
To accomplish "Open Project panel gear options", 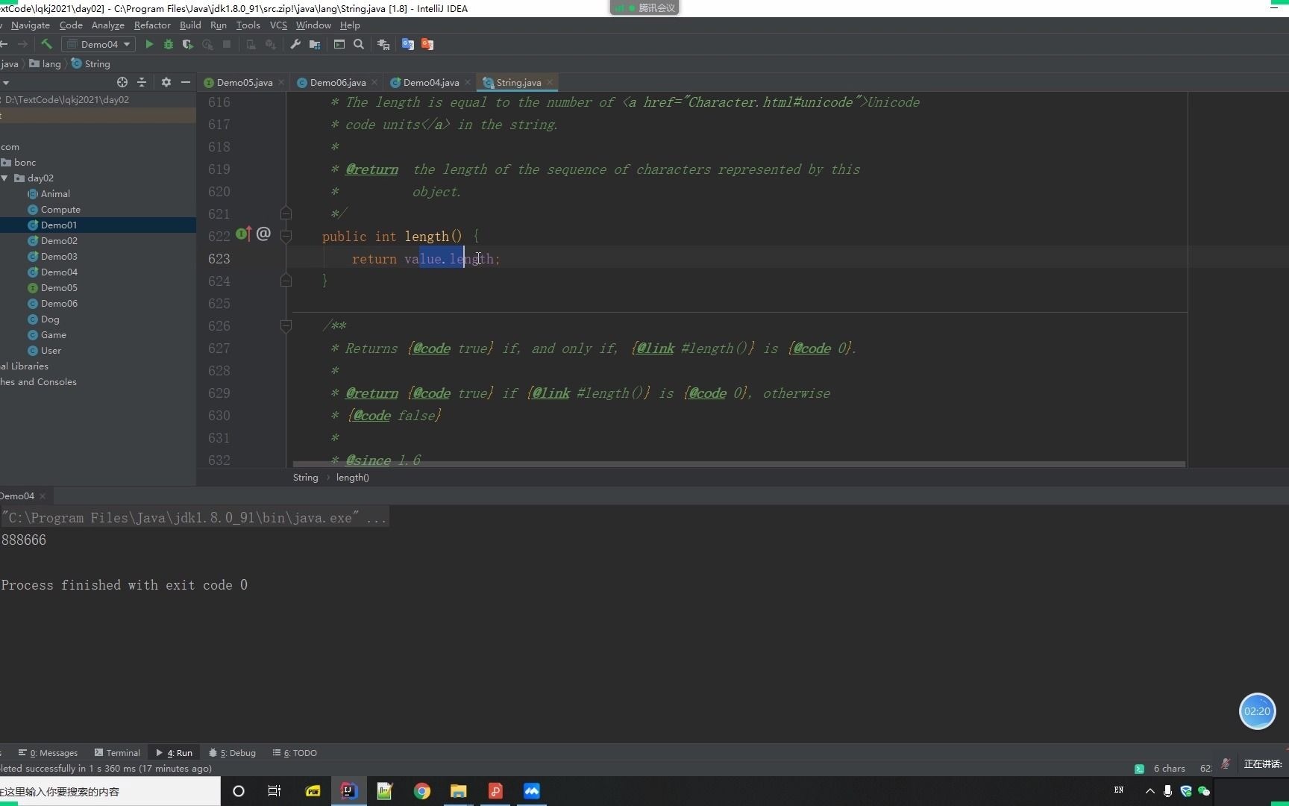I will coord(166,82).
